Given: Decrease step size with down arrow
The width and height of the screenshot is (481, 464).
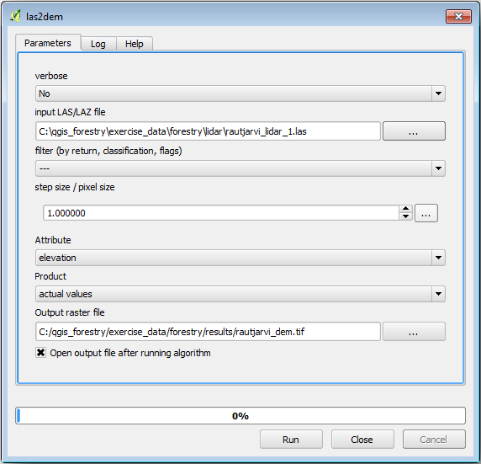Looking at the screenshot, I should click(405, 216).
